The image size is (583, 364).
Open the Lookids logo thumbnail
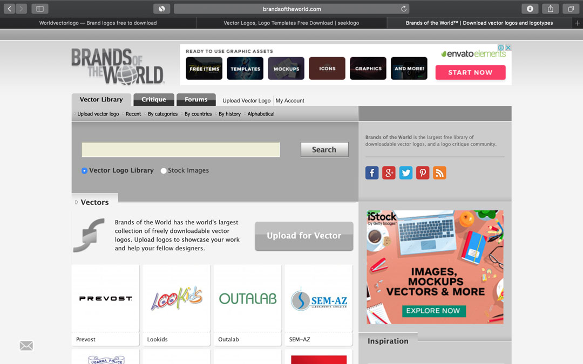point(177,299)
